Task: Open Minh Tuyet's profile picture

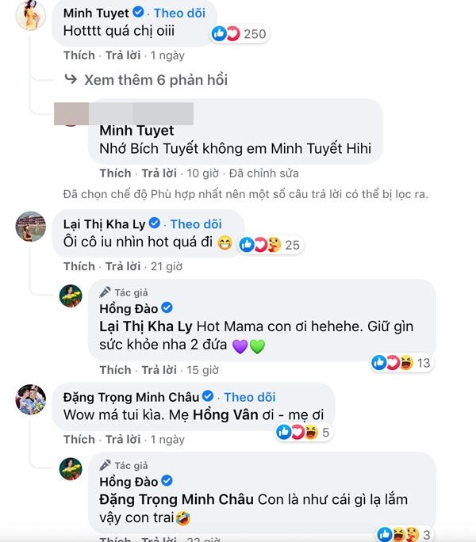Action: [x=31, y=15]
